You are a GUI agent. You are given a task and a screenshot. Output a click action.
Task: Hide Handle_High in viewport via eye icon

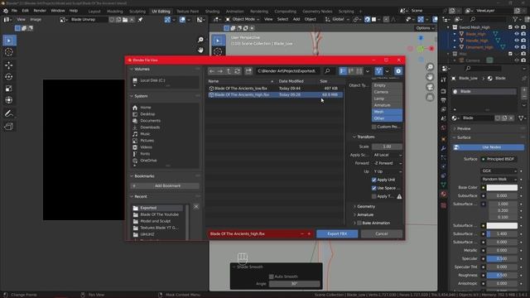(x=517, y=41)
